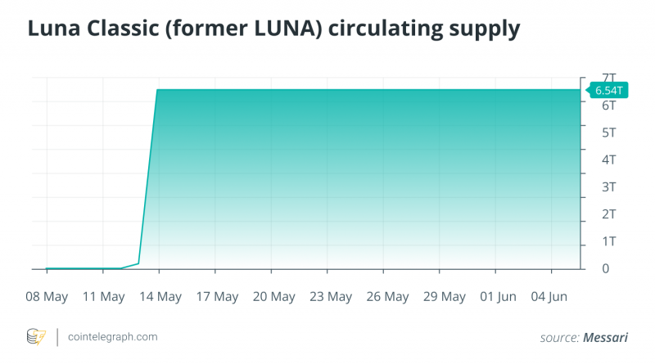Click the 11 May date label
Viewport: 655px width, 364px height.
tap(102, 296)
